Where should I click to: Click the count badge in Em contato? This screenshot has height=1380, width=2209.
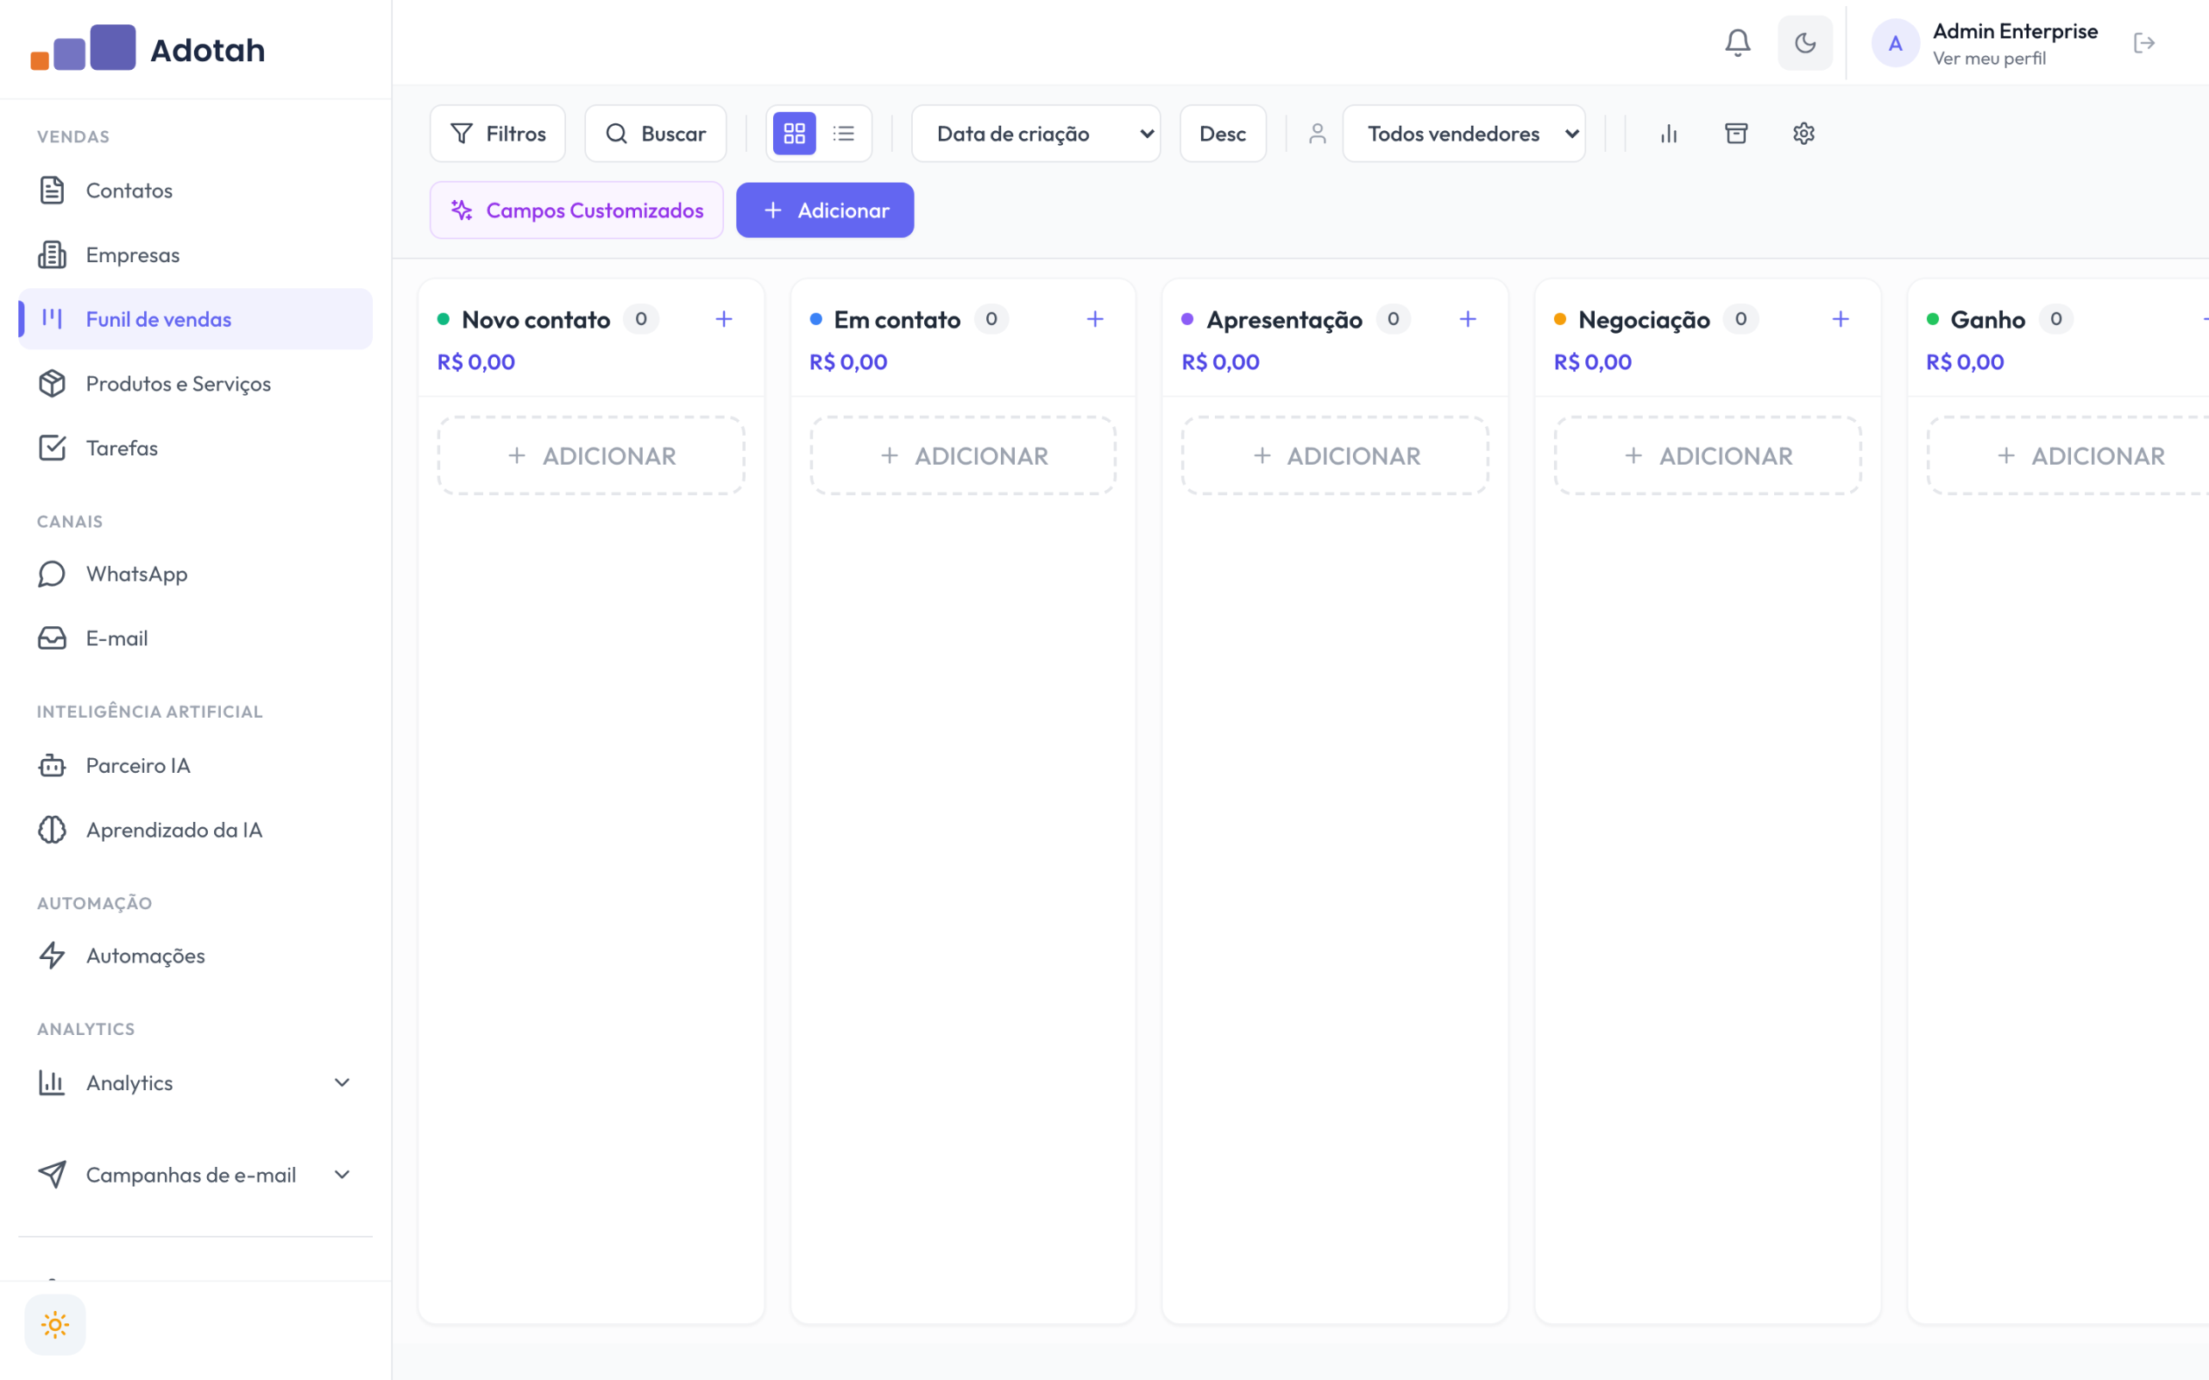point(991,319)
